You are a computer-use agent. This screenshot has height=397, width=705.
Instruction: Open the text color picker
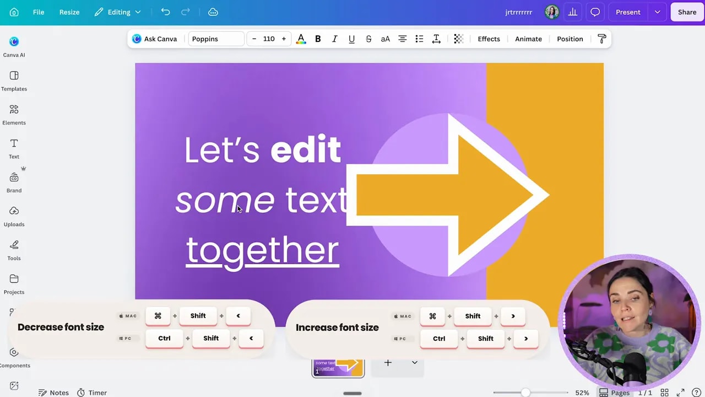coord(301,39)
